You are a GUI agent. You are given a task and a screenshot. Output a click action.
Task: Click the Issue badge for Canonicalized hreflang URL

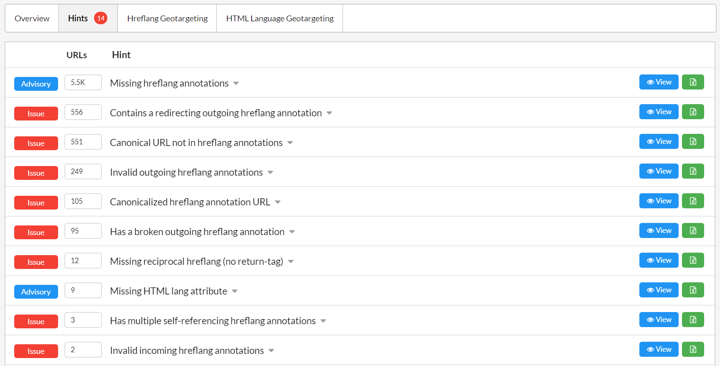tap(36, 202)
